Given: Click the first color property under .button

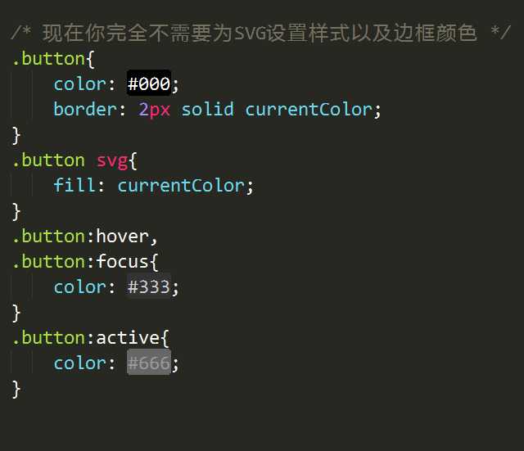Looking at the screenshot, I should 80,83.
